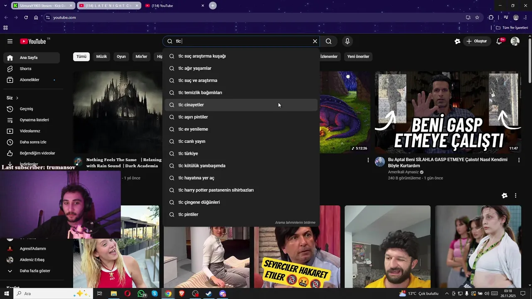This screenshot has width=532, height=299.
Task: Open Videolarınız in sidebar
Action: point(32,131)
